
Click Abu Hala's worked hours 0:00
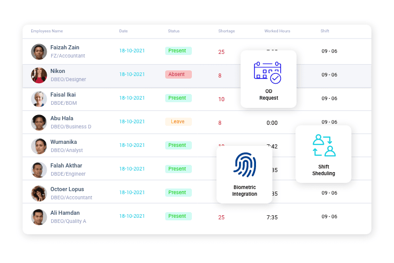(272, 123)
